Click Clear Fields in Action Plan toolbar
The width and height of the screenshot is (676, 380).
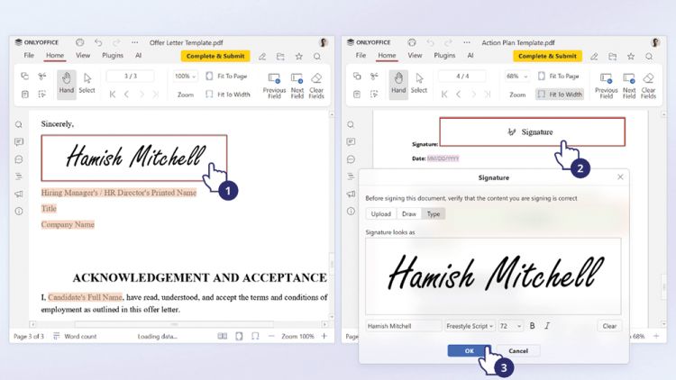pyautogui.click(x=648, y=86)
